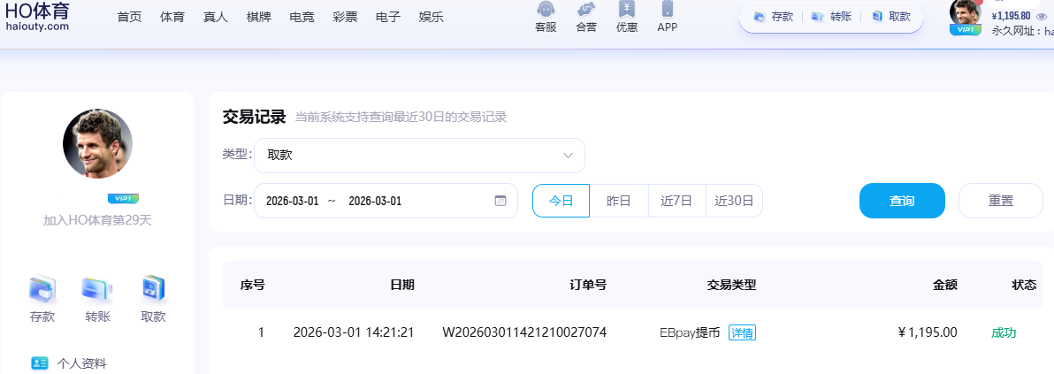The image size is (1054, 374).
Task: Click the sidebar 转账 transfer icon
Action: (97, 290)
